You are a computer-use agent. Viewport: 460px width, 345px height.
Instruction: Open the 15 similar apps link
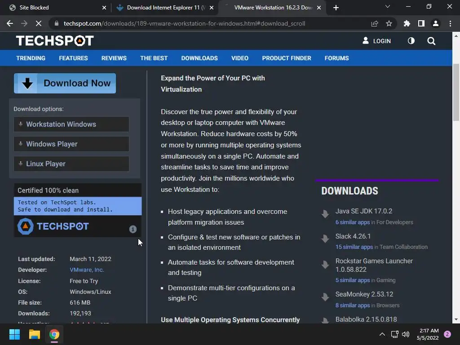click(354, 247)
